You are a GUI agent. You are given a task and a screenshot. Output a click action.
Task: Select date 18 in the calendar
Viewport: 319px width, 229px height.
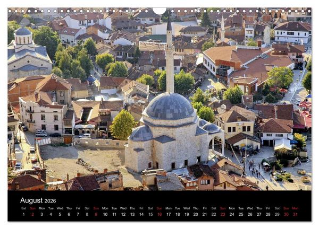178,214
